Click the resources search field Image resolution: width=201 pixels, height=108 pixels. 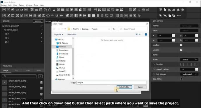point(19,76)
